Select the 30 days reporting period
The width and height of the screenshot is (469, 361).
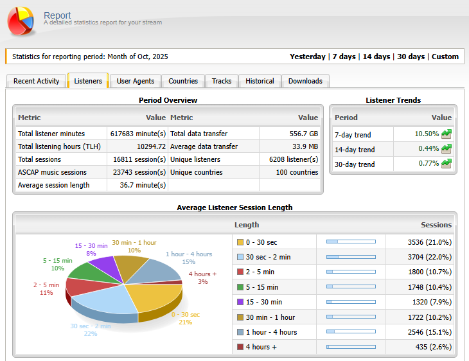[411, 57]
